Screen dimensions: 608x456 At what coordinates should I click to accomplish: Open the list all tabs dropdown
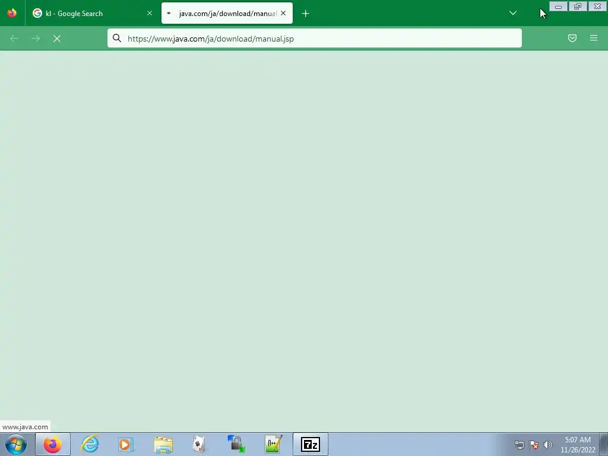(512, 13)
